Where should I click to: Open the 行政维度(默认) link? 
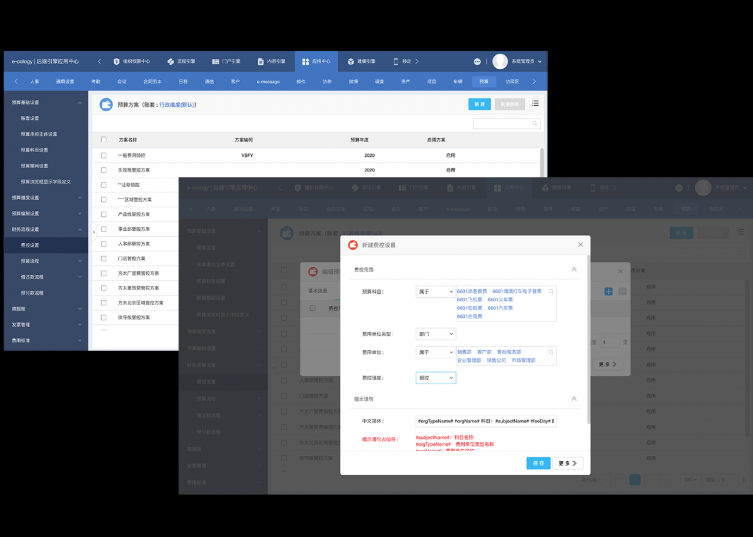point(177,105)
